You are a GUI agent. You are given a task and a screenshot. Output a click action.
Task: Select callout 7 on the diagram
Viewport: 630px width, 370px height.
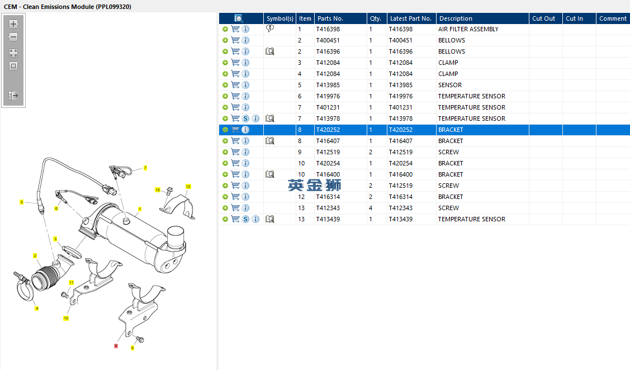(x=145, y=168)
